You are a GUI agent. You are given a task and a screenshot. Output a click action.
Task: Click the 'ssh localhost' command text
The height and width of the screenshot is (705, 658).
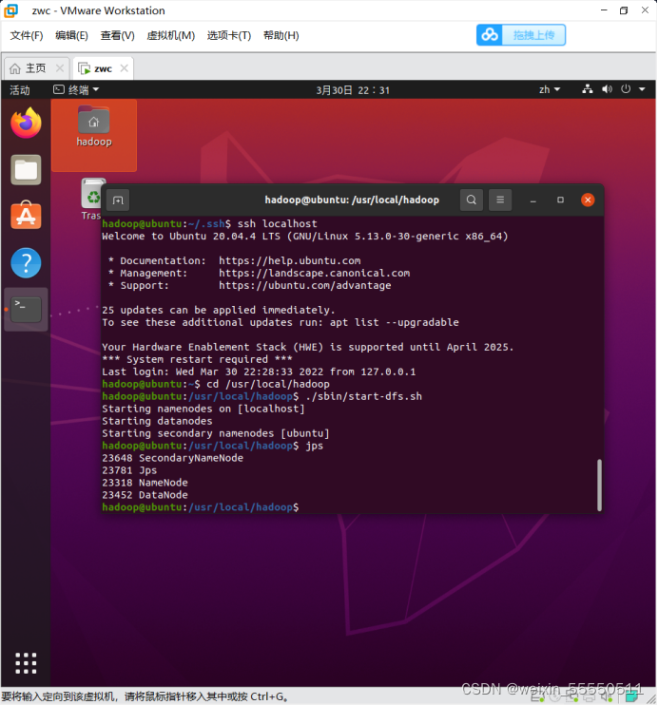click(x=278, y=223)
